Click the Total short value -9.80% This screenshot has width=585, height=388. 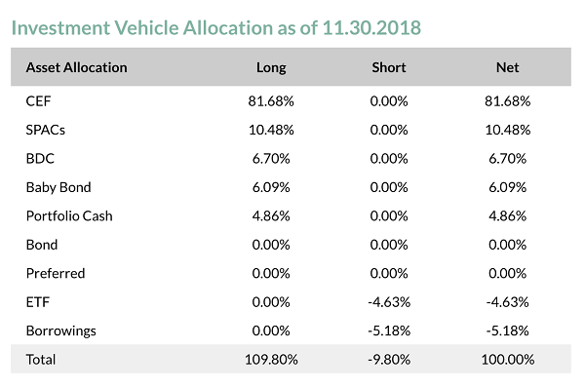[389, 360]
